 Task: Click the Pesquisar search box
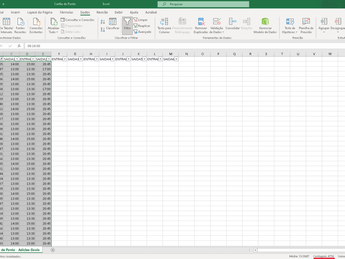tap(203, 4)
